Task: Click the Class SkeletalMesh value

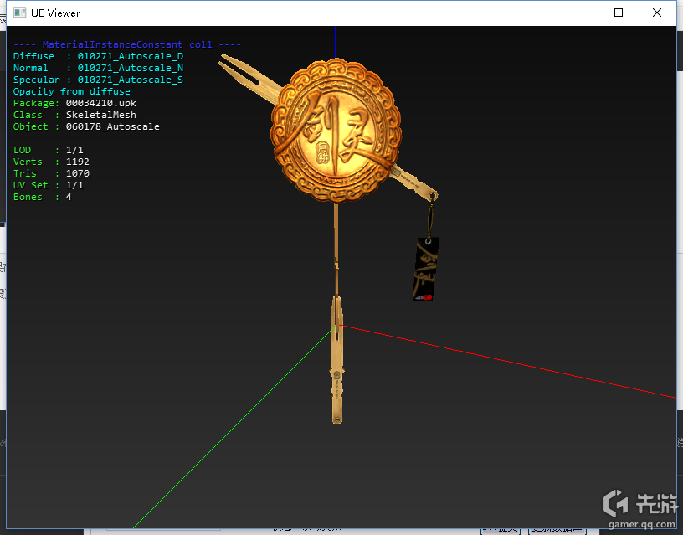Action: [x=101, y=115]
